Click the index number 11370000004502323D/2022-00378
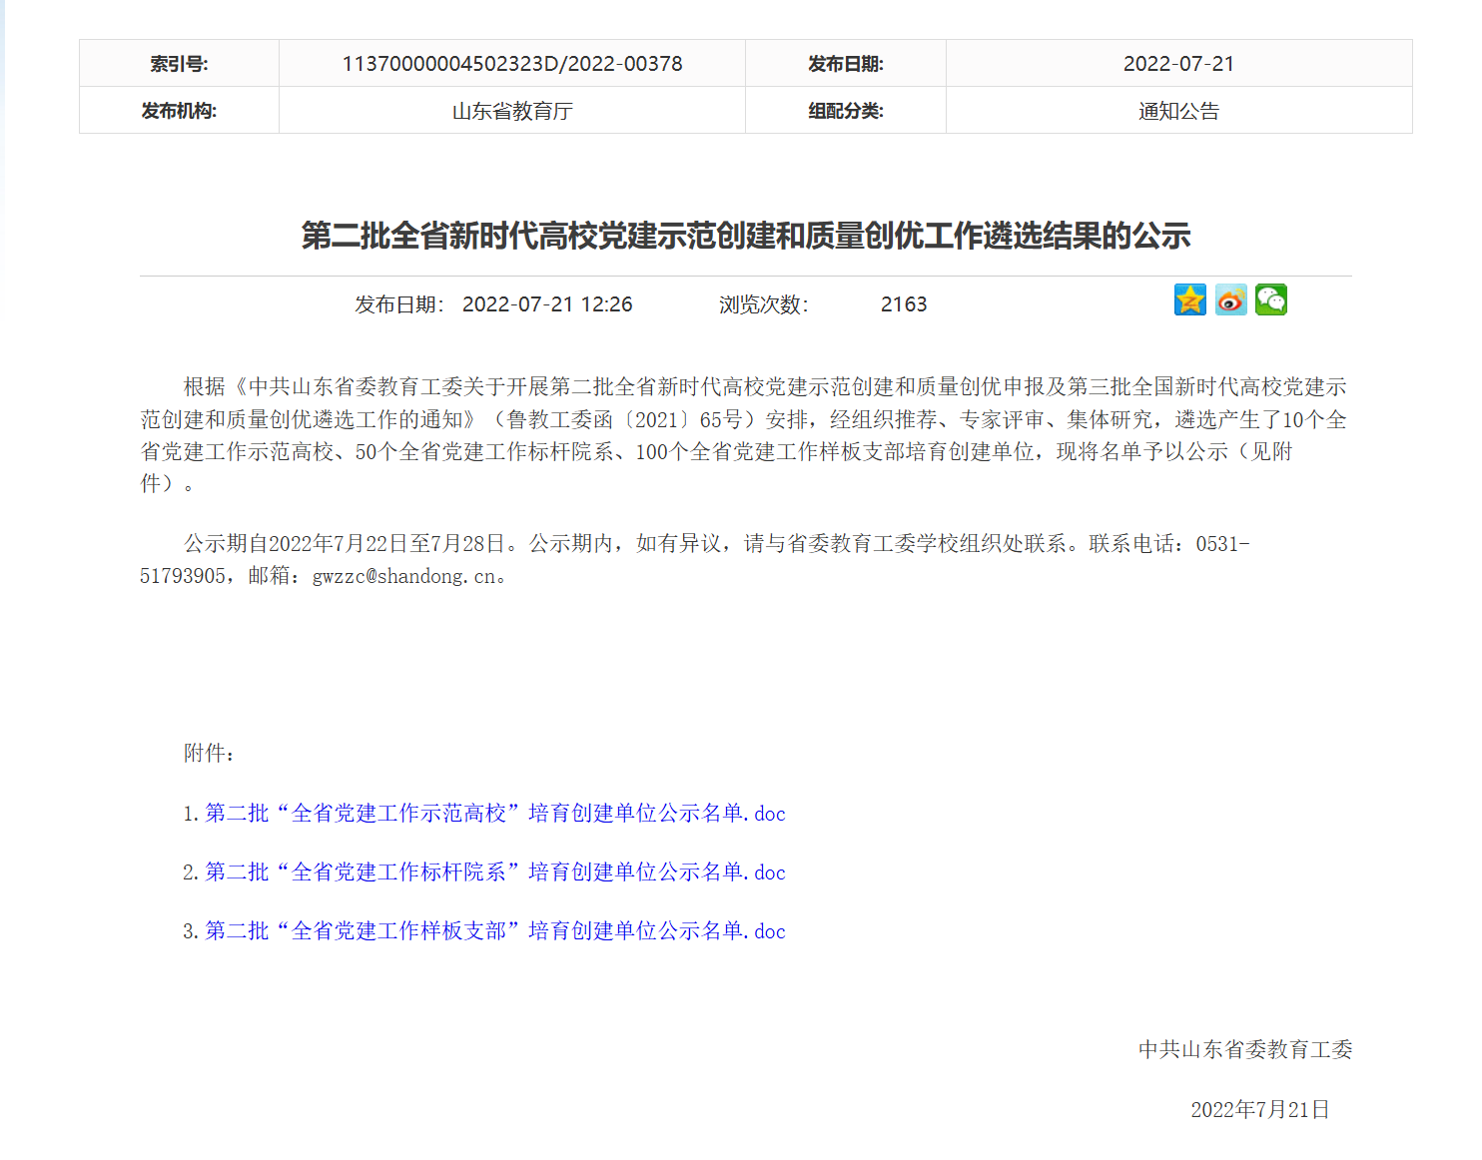This screenshot has width=1482, height=1160. [511, 64]
